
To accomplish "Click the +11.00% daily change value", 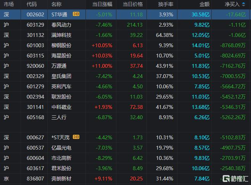I will 102,66.
